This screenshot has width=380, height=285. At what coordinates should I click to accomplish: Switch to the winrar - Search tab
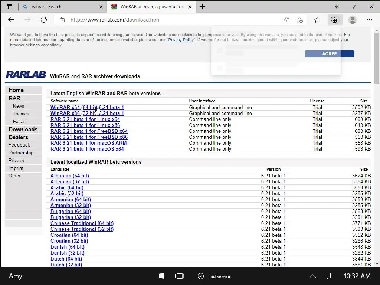[x=62, y=7]
